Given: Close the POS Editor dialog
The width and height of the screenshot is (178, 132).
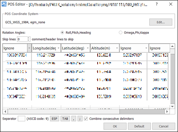Looking at the screenshot, I should [171, 4].
